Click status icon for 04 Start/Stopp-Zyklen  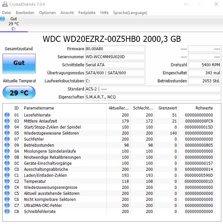tap(7, 127)
